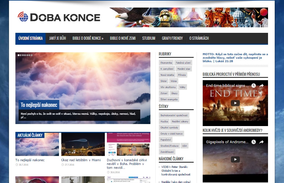
Task: Click Watch Later clock on Andromeda video
Action: (x=254, y=142)
